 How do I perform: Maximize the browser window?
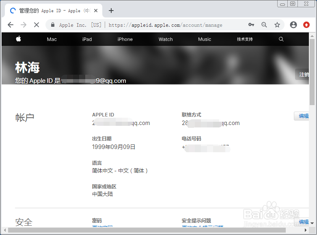pyautogui.click(x=293, y=4)
